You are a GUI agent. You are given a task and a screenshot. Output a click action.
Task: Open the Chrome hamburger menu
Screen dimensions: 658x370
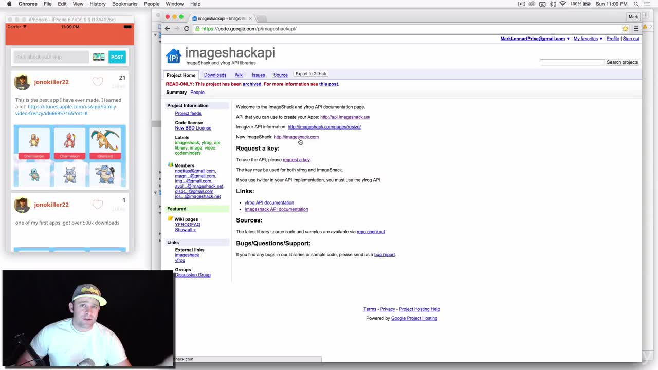[636, 29]
